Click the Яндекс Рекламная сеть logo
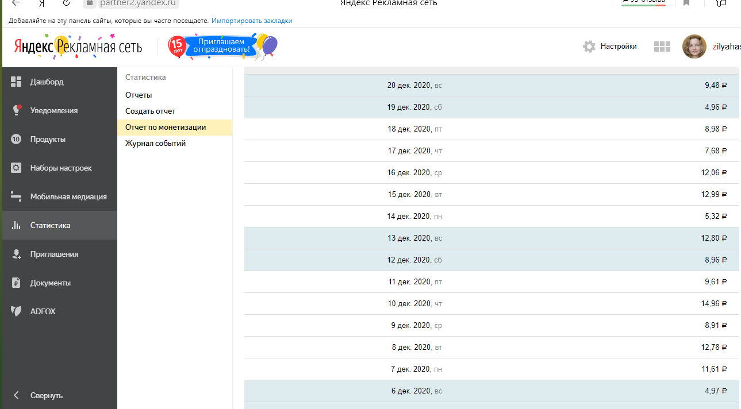The image size is (741, 409). point(78,47)
